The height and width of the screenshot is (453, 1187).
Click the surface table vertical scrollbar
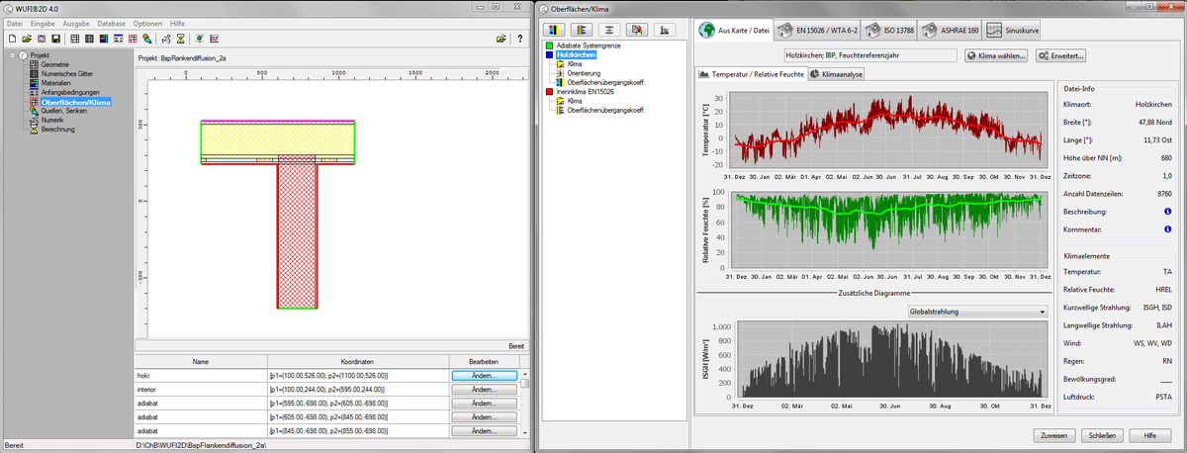click(525, 403)
